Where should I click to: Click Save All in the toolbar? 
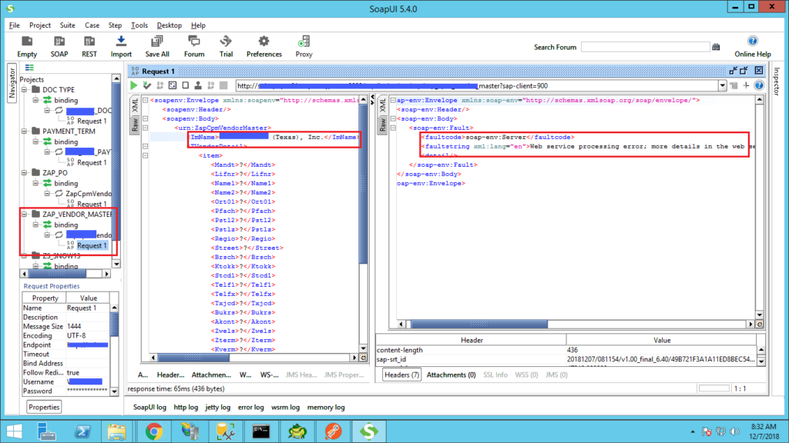pos(157,46)
